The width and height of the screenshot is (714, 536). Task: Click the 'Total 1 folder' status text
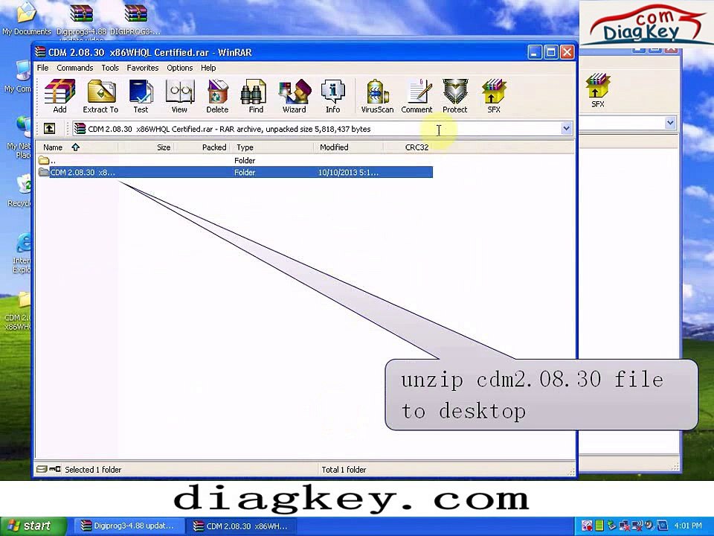pyautogui.click(x=344, y=470)
